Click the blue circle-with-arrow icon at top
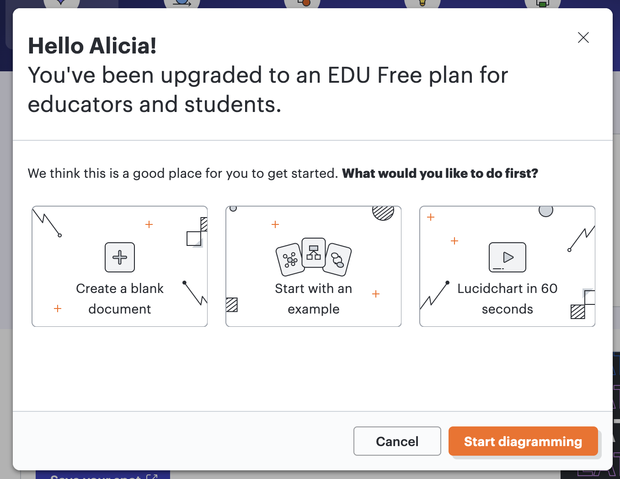The image size is (620, 479). coord(182,3)
